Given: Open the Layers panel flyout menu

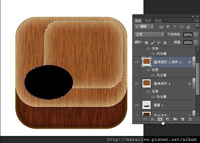Looking at the screenshot, I should pos(197,21).
